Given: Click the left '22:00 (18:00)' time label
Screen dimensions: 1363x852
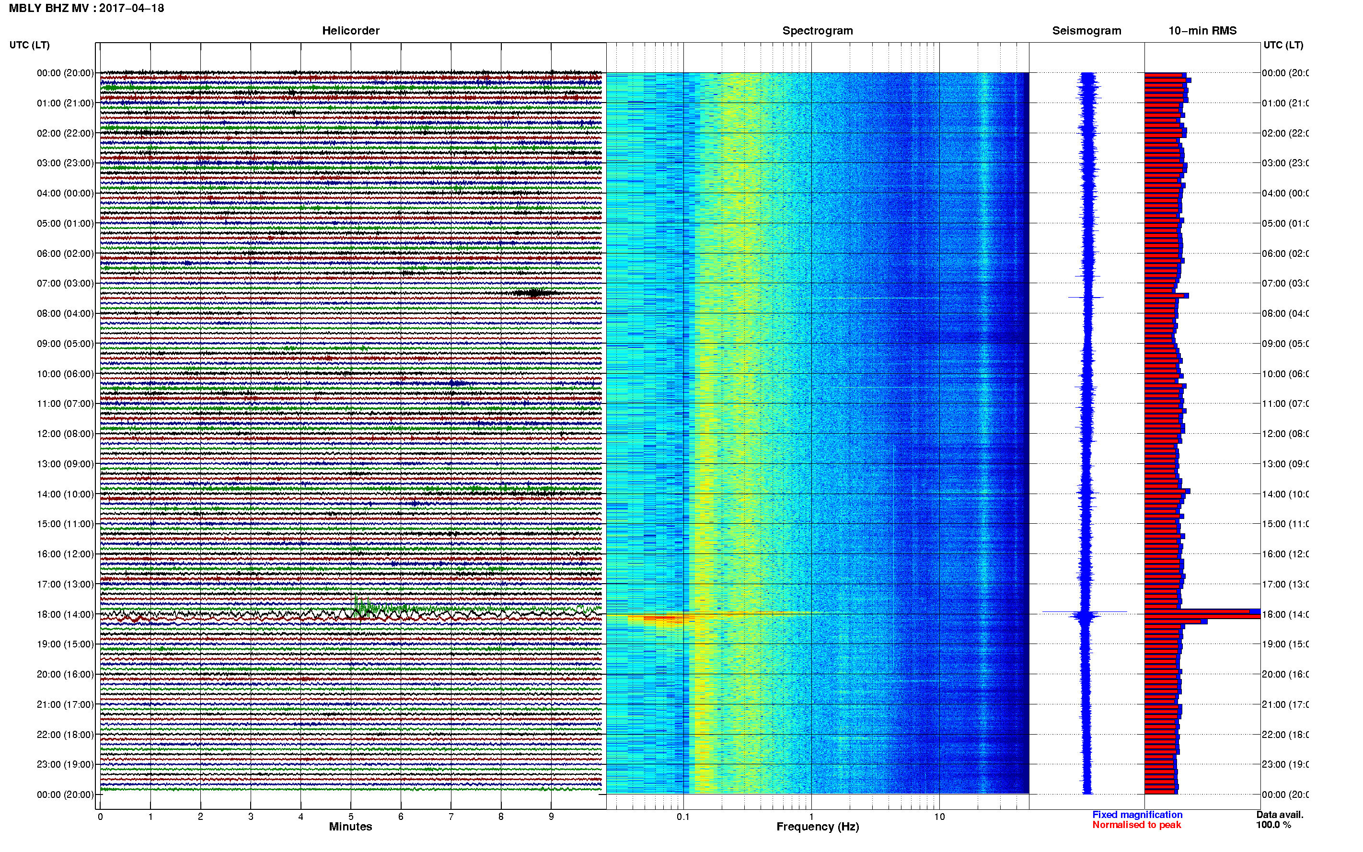Looking at the screenshot, I should tap(65, 735).
